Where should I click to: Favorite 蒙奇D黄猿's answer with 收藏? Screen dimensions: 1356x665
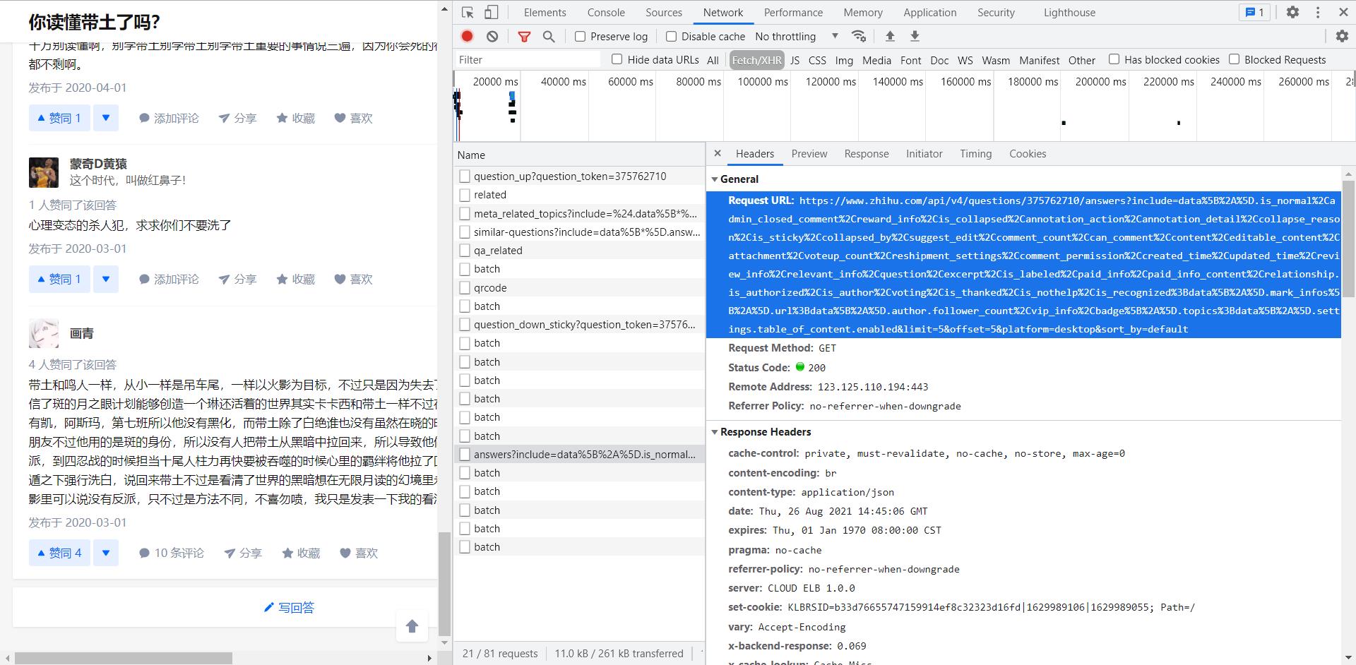(x=296, y=279)
